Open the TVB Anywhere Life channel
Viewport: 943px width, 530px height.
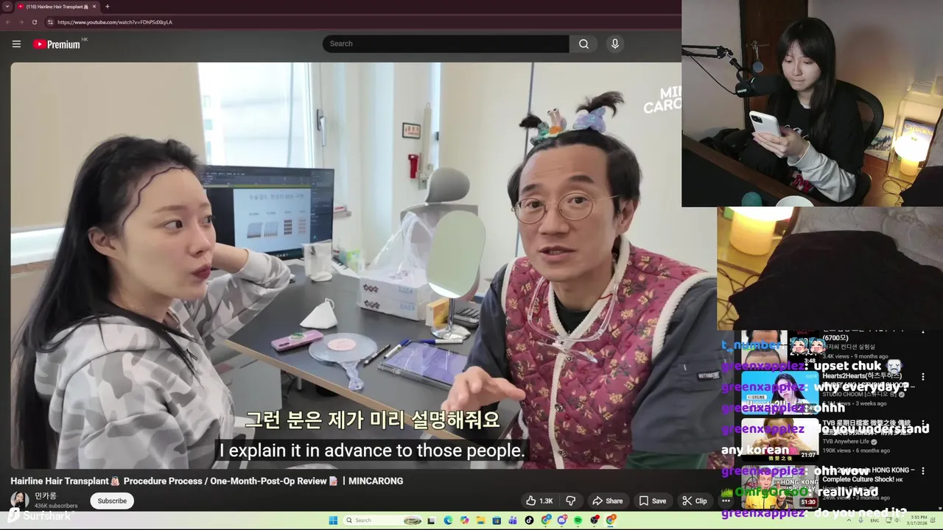[x=847, y=442]
